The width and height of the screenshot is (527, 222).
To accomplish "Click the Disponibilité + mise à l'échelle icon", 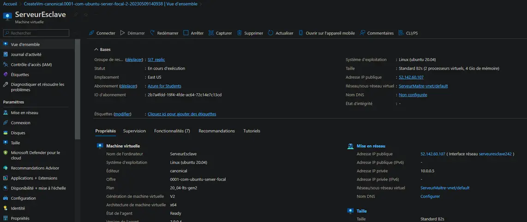I will click(x=6, y=188).
